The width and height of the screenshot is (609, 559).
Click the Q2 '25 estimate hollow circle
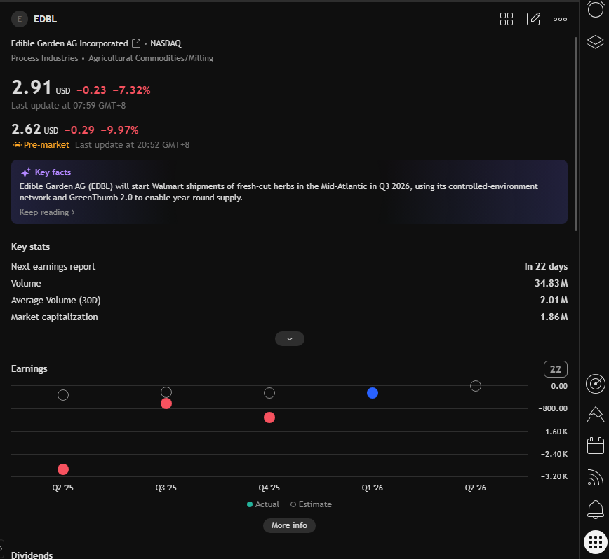63,395
